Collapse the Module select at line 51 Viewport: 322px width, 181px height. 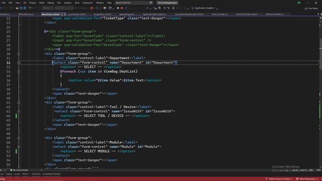pos(19,147)
